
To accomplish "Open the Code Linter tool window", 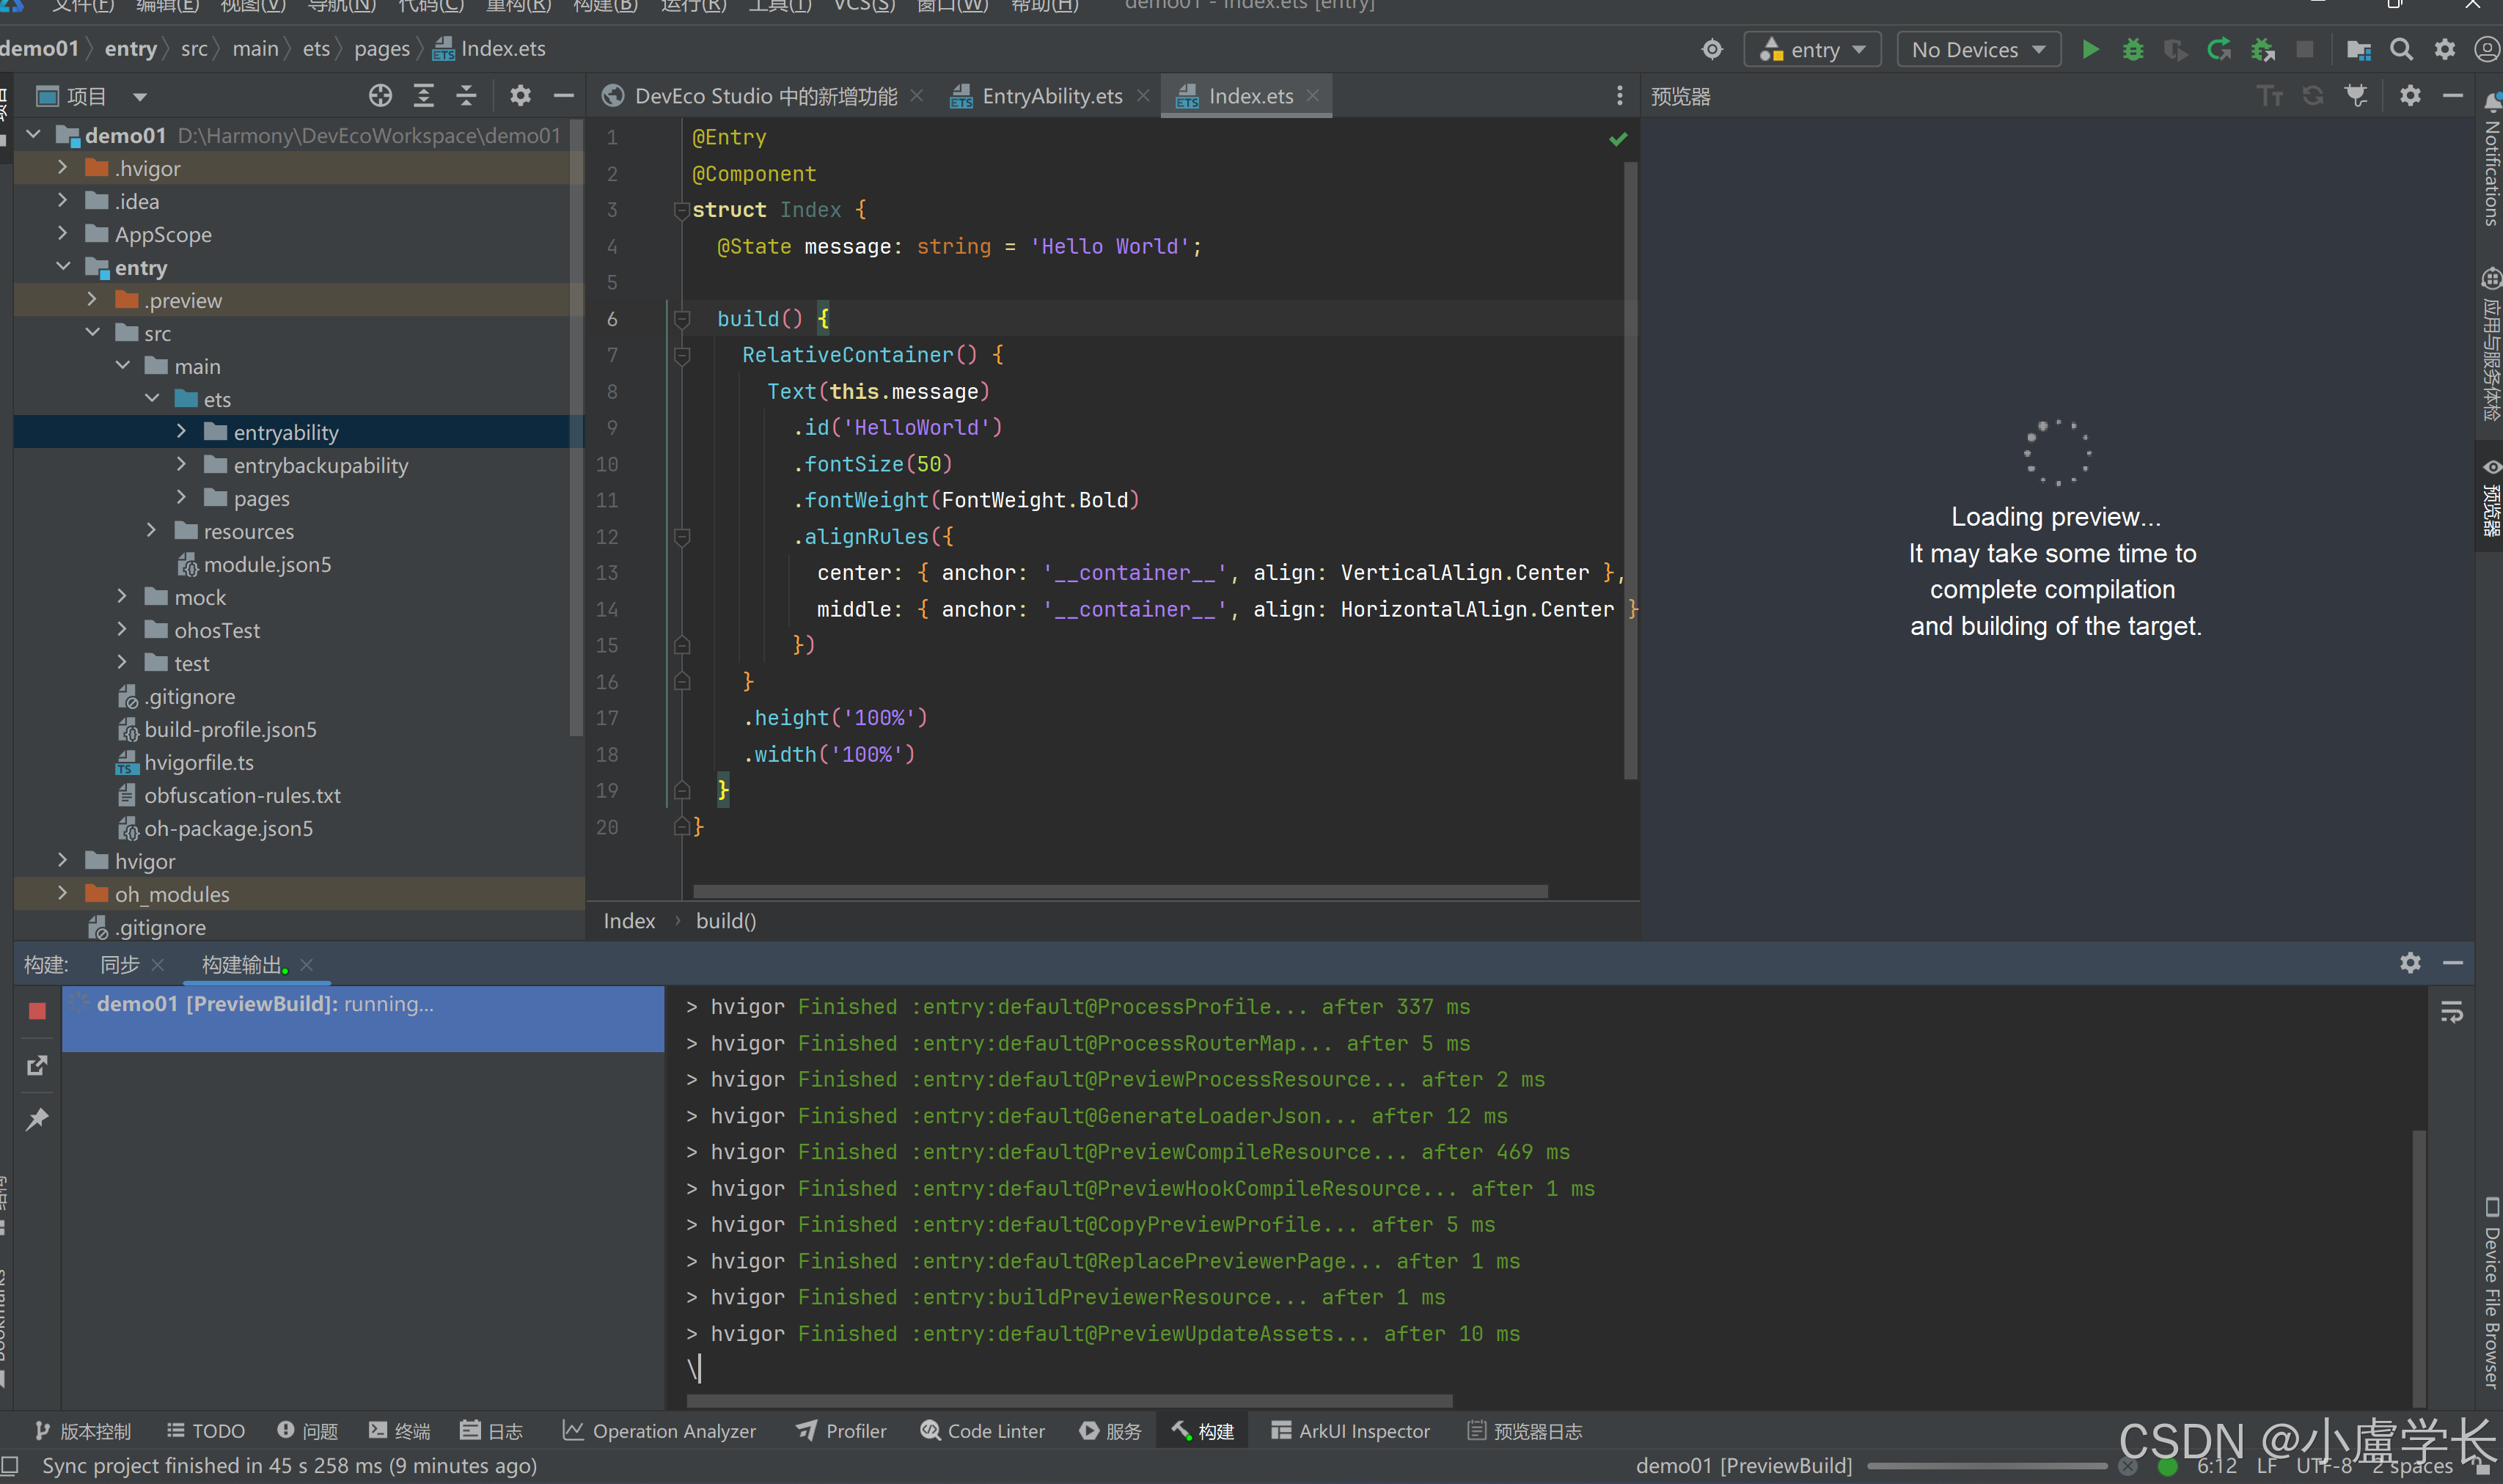I will [982, 1431].
